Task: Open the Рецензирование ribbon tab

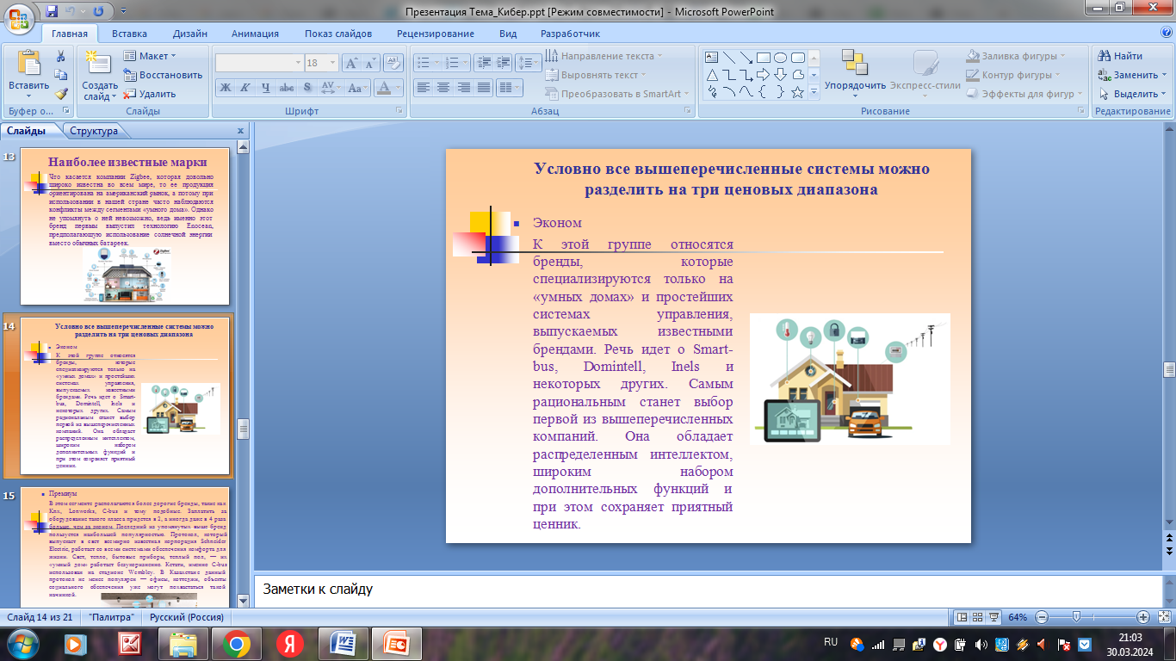Action: pyautogui.click(x=436, y=34)
